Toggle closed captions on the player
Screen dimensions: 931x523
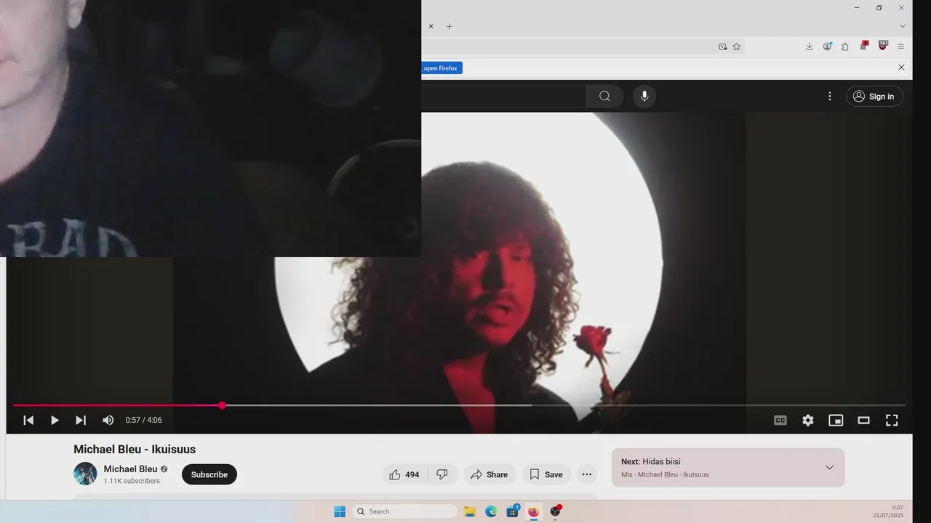(780, 420)
